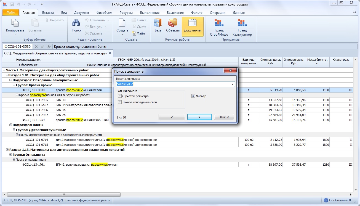
Task: Click the Создать new document icon
Action: point(122,23)
